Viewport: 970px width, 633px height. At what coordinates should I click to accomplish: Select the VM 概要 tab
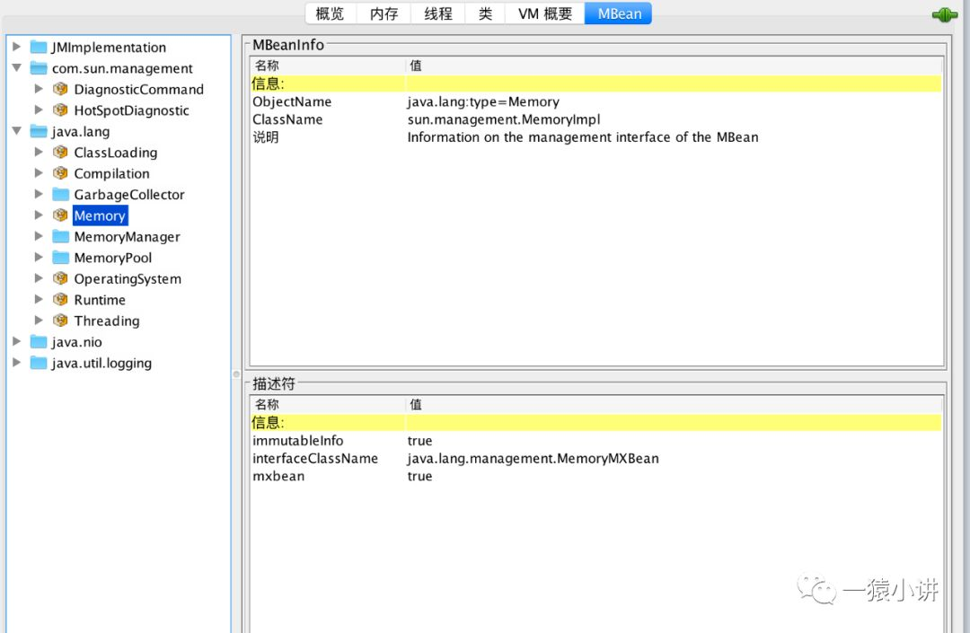(544, 13)
